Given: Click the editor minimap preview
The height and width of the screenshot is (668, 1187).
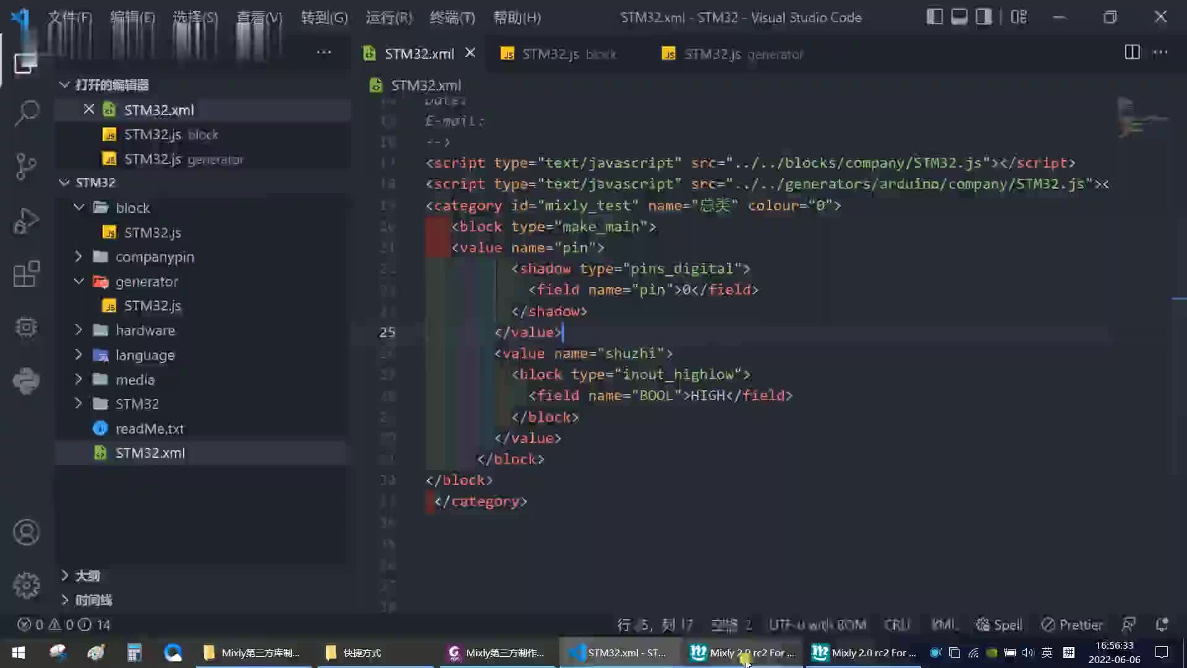Looking at the screenshot, I should pos(1142,118).
